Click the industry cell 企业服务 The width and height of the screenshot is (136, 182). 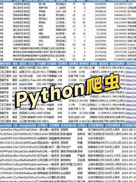click(66, 173)
